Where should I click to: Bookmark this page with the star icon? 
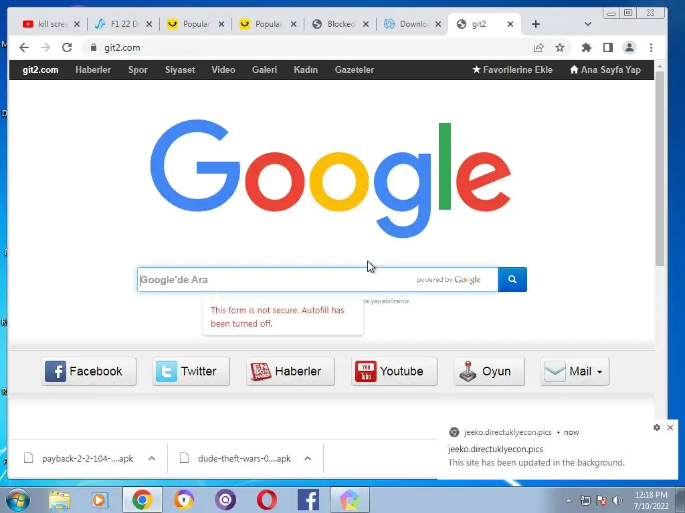tap(560, 47)
